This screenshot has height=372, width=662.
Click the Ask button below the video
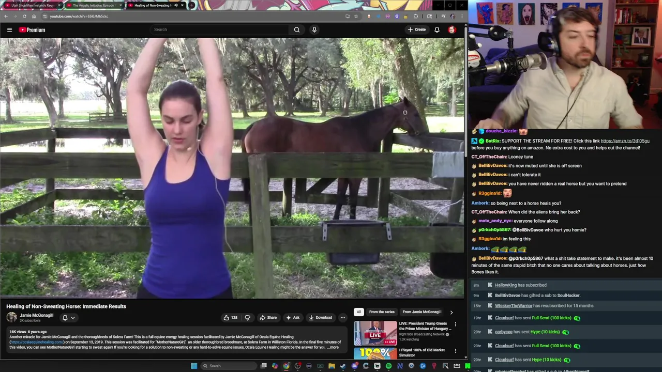click(292, 318)
